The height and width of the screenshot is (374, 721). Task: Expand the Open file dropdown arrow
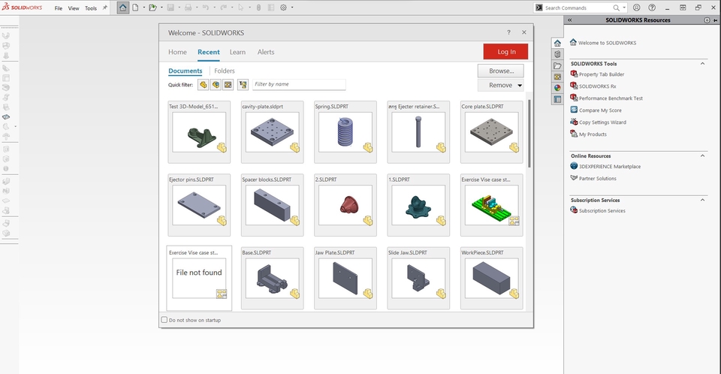point(161,8)
